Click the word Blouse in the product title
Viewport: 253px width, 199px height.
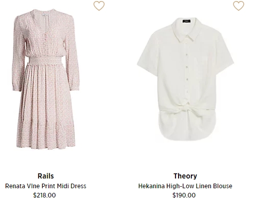pyautogui.click(x=223, y=186)
